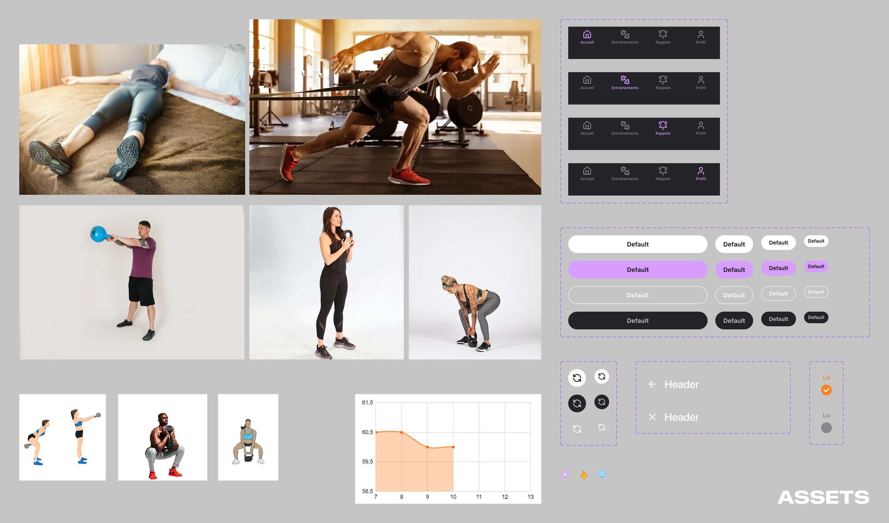Click the purple active Rappels bell icon
The image size is (889, 523).
663,125
